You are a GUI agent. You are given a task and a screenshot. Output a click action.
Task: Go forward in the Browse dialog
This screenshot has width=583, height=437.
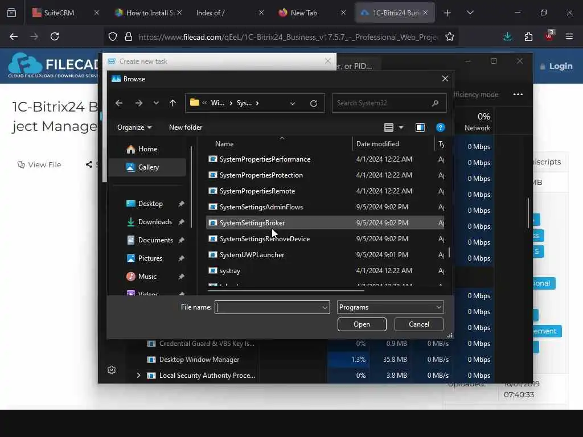[x=139, y=103]
